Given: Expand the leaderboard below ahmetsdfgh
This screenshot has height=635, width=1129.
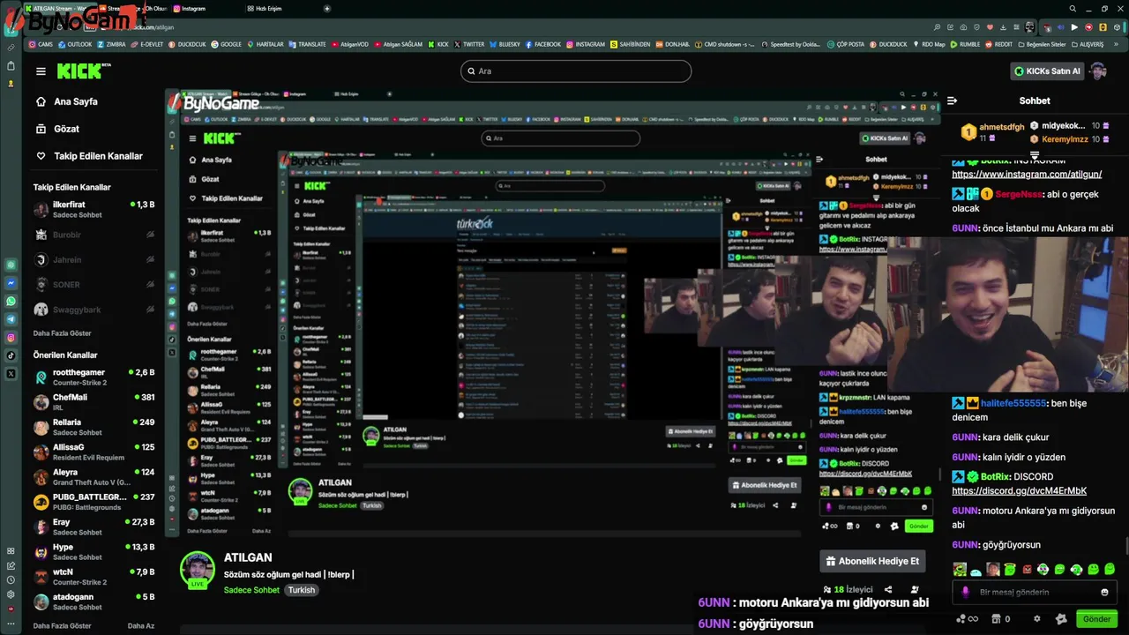Looking at the screenshot, I should coord(1035,154).
